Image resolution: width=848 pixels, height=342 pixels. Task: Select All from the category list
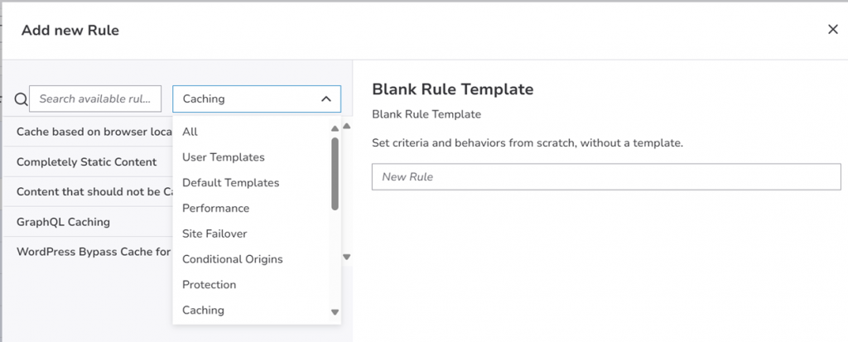pyautogui.click(x=190, y=132)
